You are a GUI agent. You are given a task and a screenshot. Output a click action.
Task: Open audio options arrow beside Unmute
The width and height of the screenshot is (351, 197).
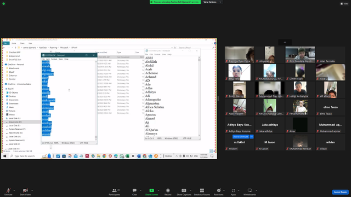pos(14,190)
